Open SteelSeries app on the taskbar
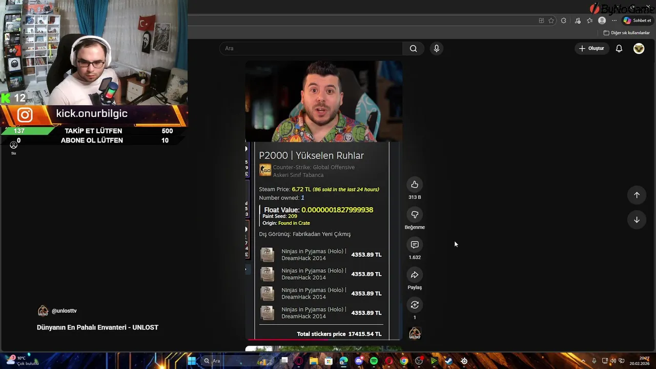The width and height of the screenshot is (656, 369). point(464,361)
